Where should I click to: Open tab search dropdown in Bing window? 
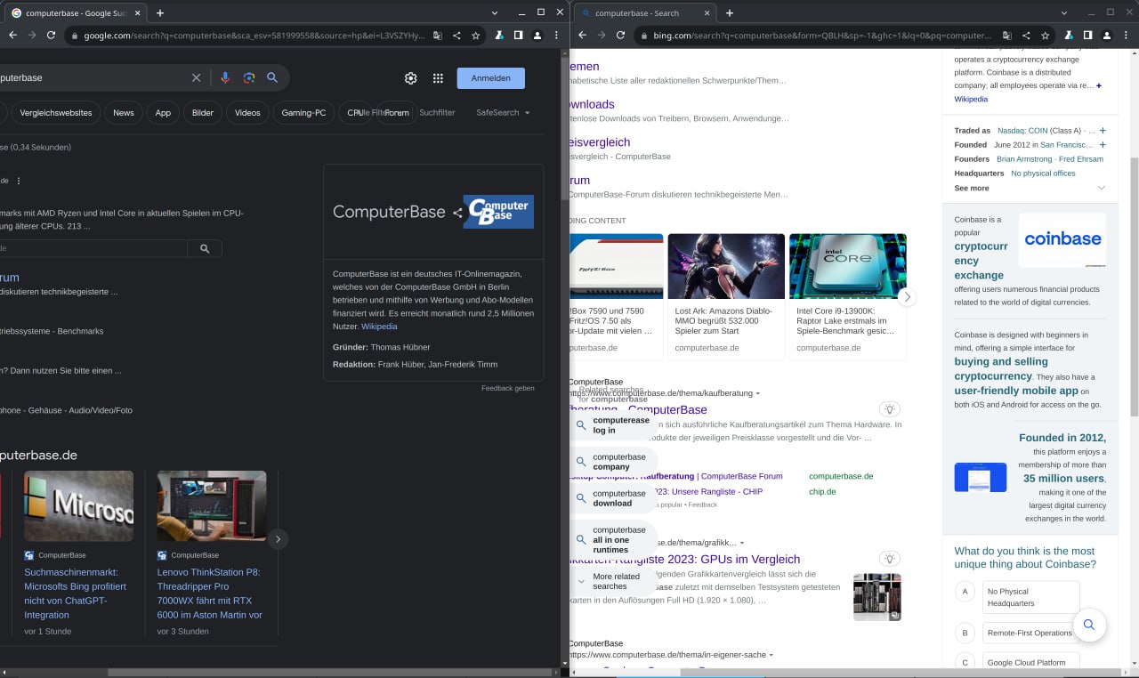1064,12
